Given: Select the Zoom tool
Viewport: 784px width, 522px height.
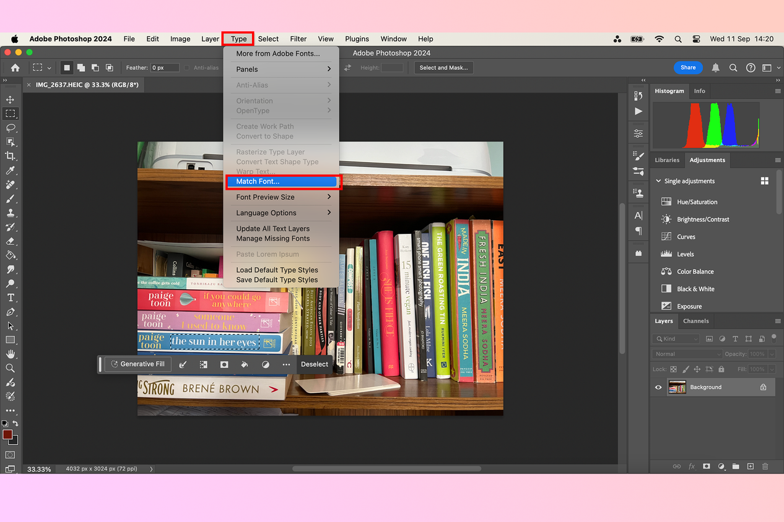Looking at the screenshot, I should click(10, 368).
